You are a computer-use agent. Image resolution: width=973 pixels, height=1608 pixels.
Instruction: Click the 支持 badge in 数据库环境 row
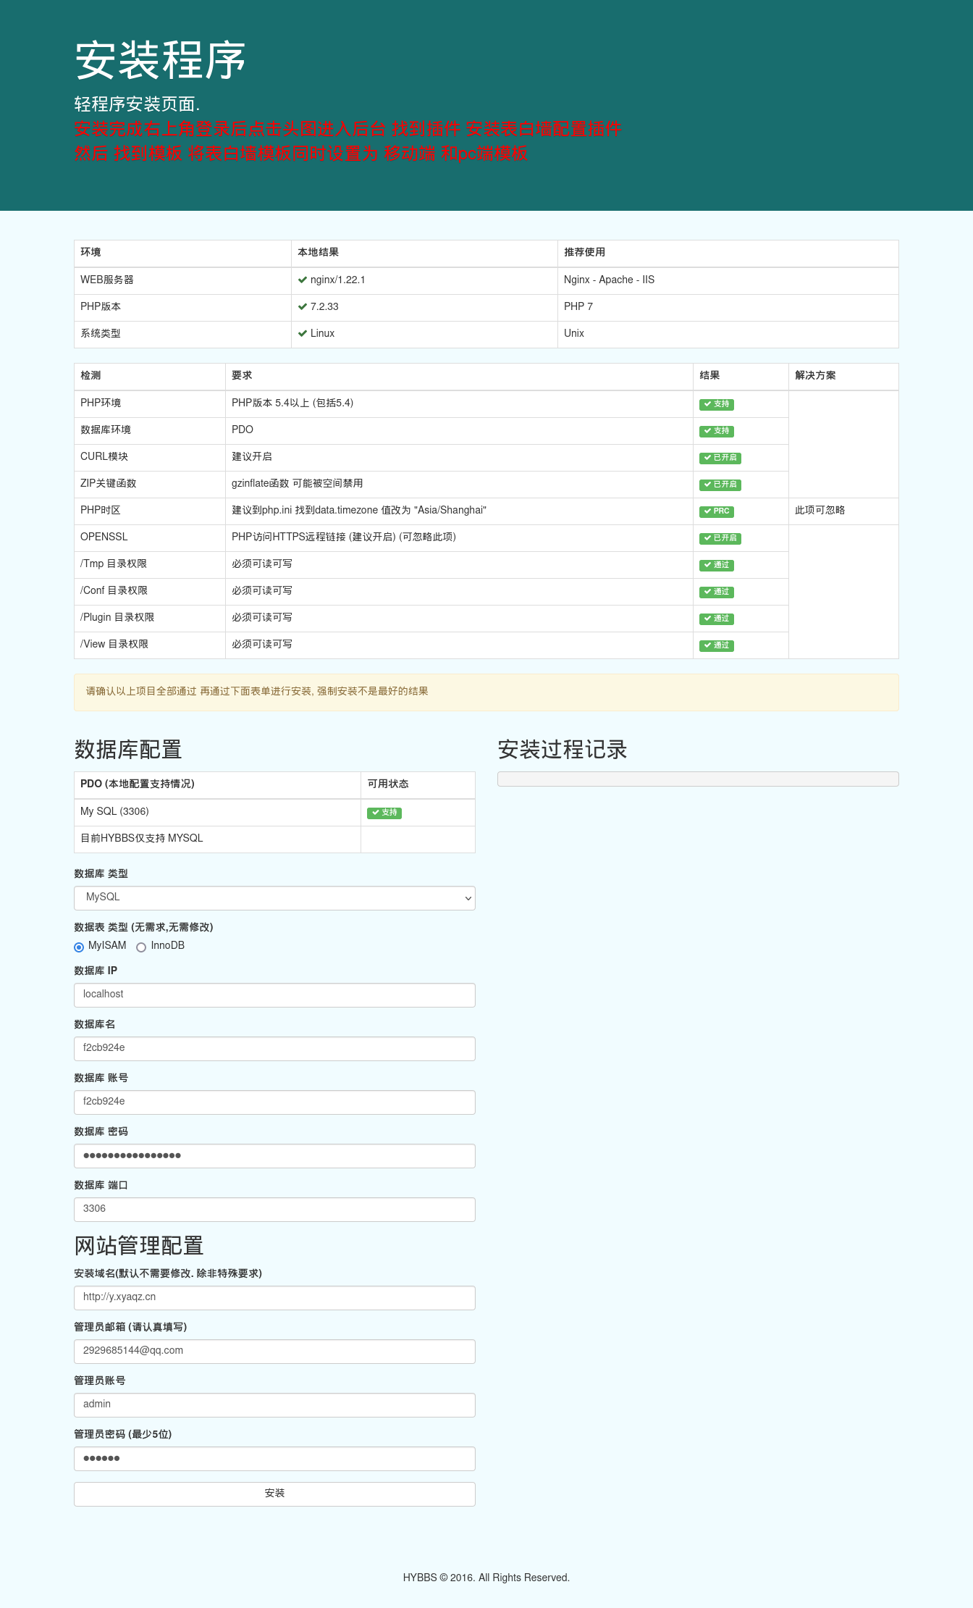click(x=717, y=432)
